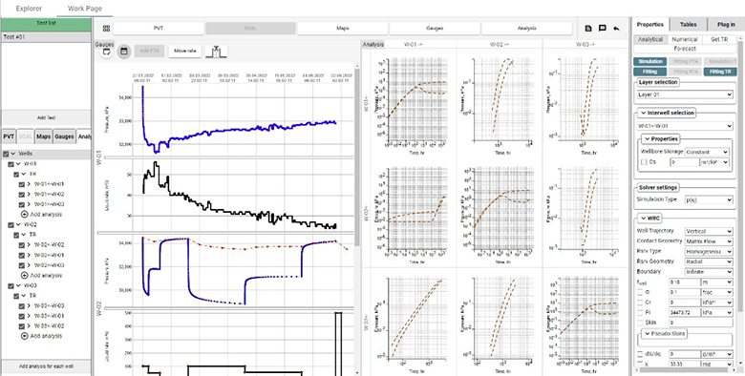
Task: Click the properties panel horizontal scrollbar
Action: [x=683, y=371]
